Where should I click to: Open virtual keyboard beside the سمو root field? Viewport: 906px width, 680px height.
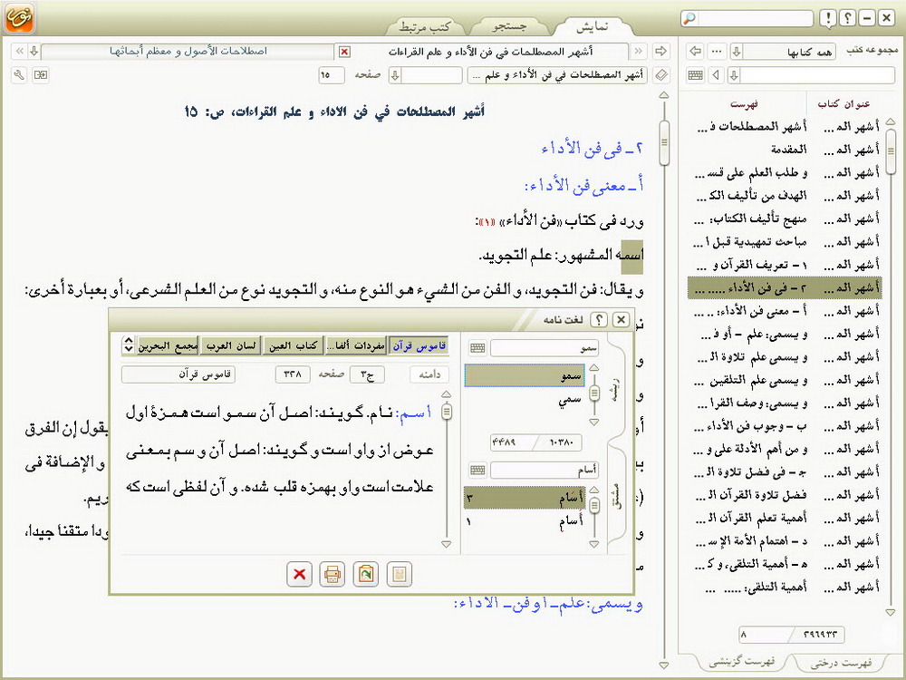477,347
